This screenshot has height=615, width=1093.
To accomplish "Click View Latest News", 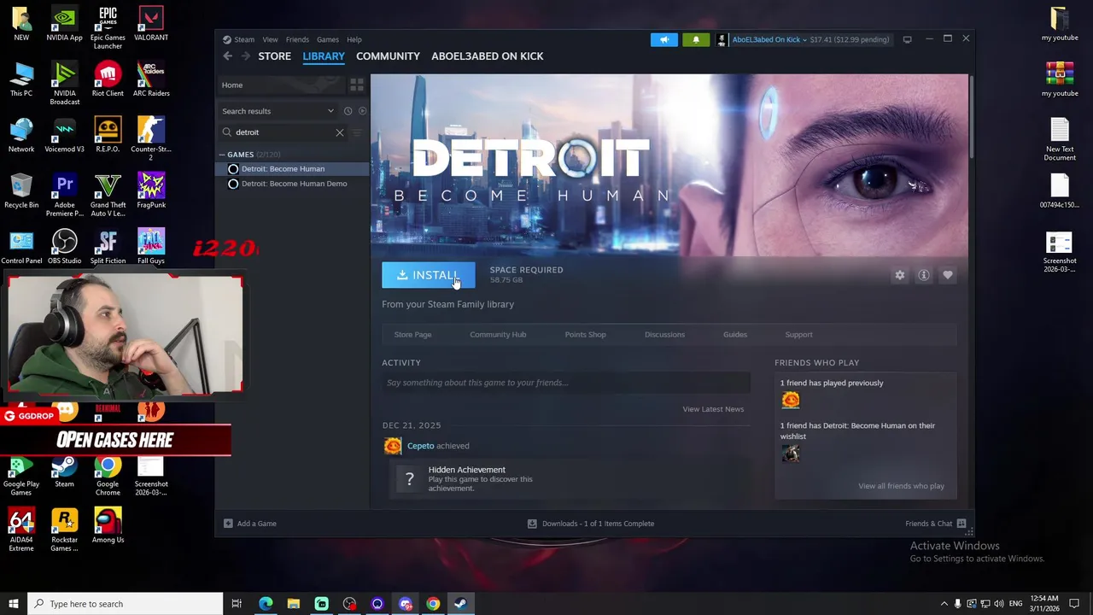I will pyautogui.click(x=713, y=409).
